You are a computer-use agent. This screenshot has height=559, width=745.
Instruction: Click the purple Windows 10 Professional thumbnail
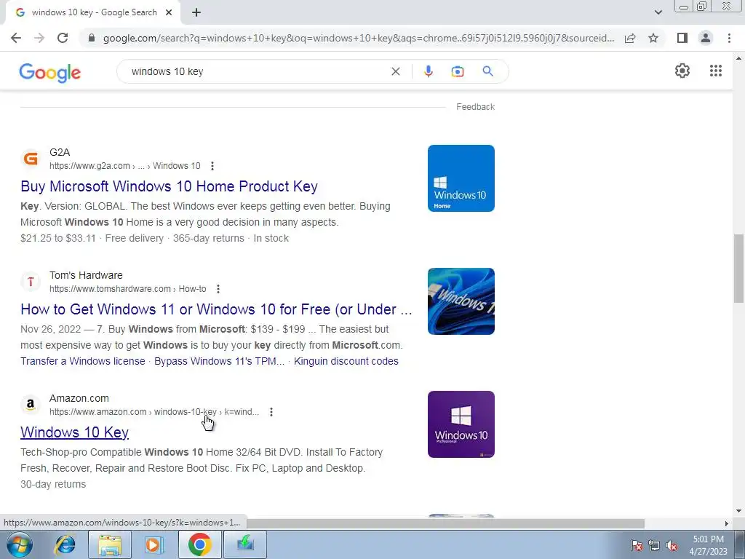(461, 424)
